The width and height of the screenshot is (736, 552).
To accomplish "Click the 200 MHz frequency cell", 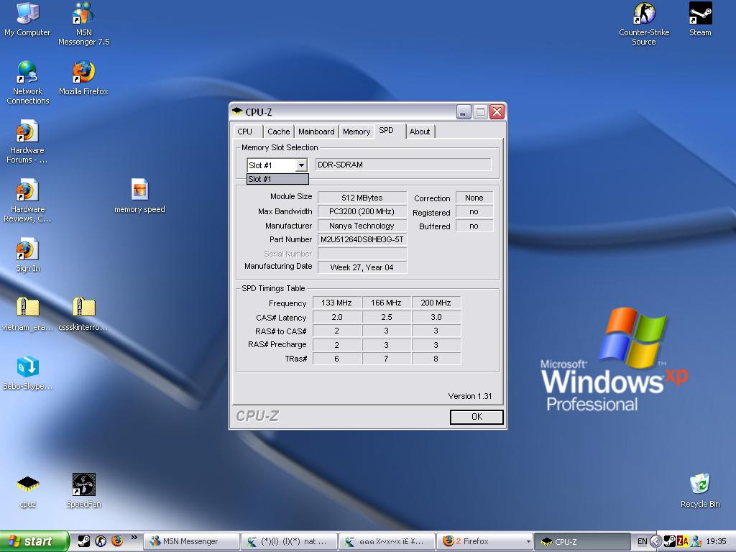I will pos(436,303).
